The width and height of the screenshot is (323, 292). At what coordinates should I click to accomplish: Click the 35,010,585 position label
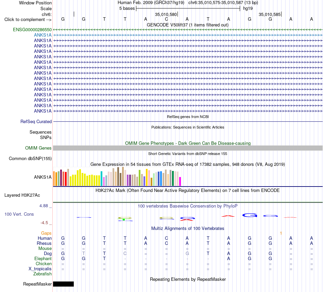[x=269, y=14]
